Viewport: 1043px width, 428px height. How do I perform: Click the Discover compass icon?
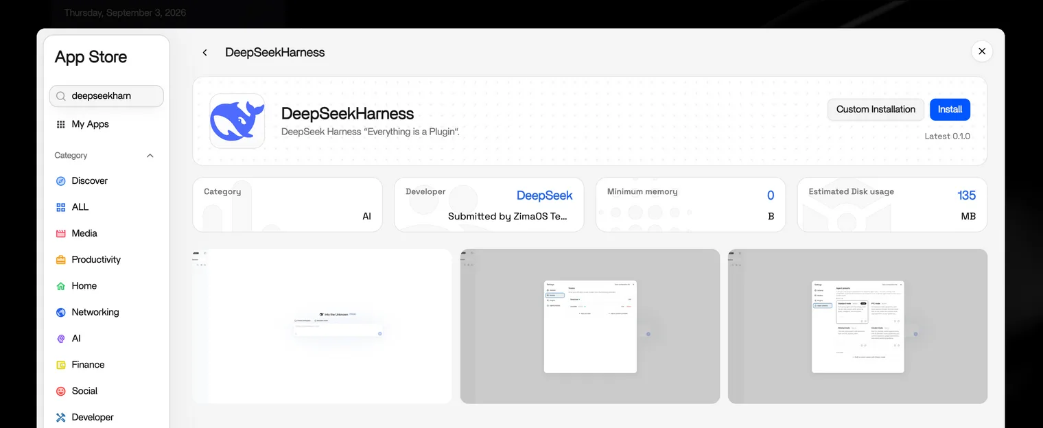[x=61, y=181]
